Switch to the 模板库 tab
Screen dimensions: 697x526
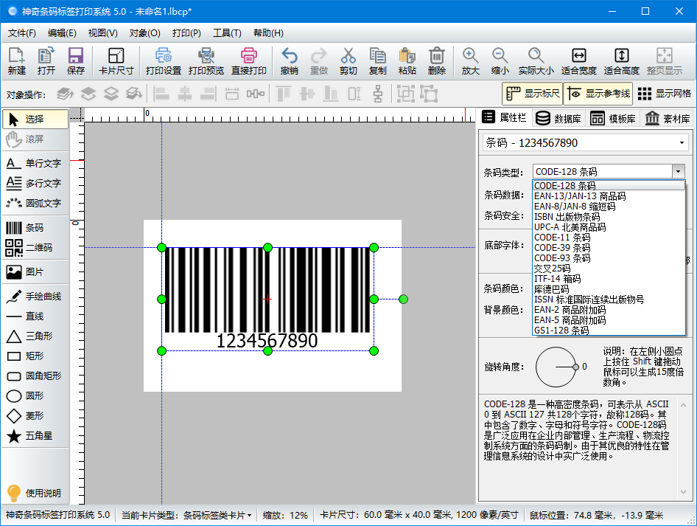614,118
